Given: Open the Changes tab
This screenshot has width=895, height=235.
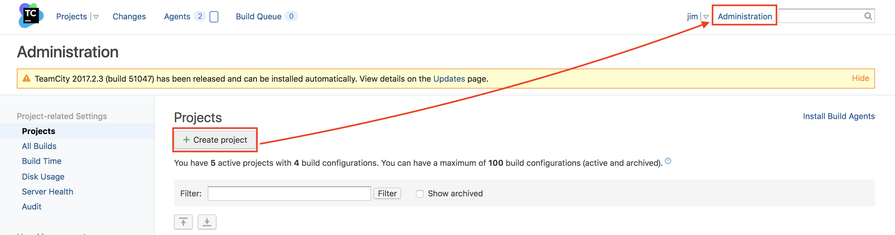Looking at the screenshot, I should pos(129,17).
